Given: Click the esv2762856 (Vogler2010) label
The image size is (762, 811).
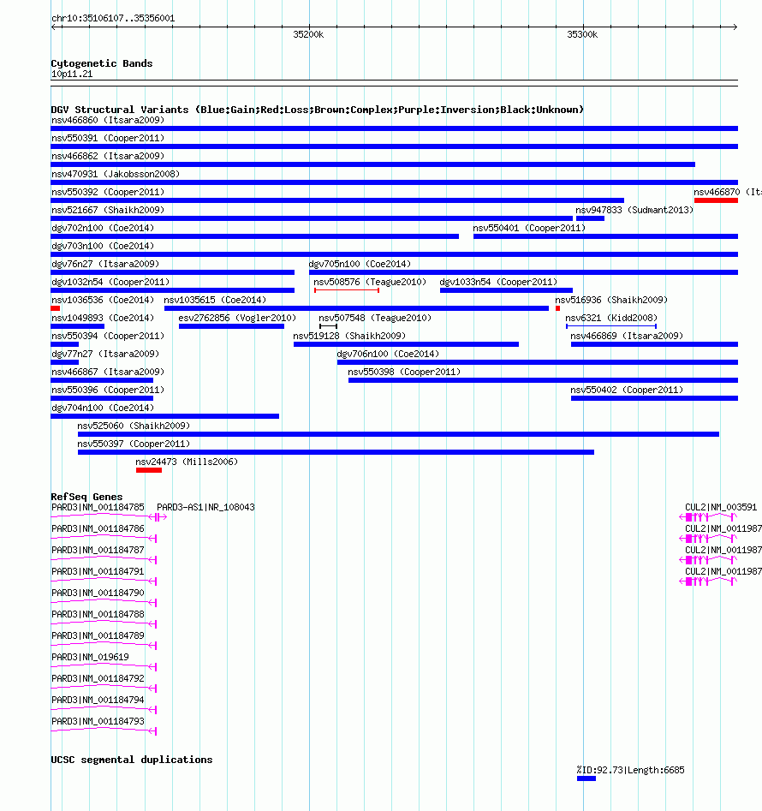Looking at the screenshot, I should point(237,318).
